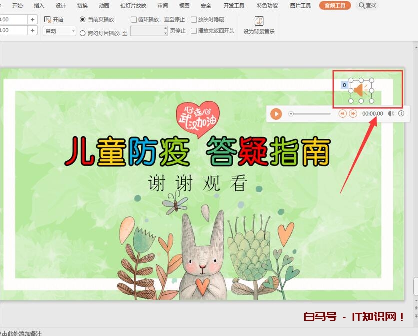Enable the 循环播放,直至停止 checkbox
The width and height of the screenshot is (418, 336).
(134, 20)
